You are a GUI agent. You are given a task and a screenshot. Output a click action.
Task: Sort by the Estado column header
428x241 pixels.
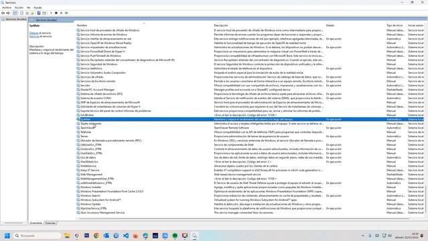pos(330,25)
